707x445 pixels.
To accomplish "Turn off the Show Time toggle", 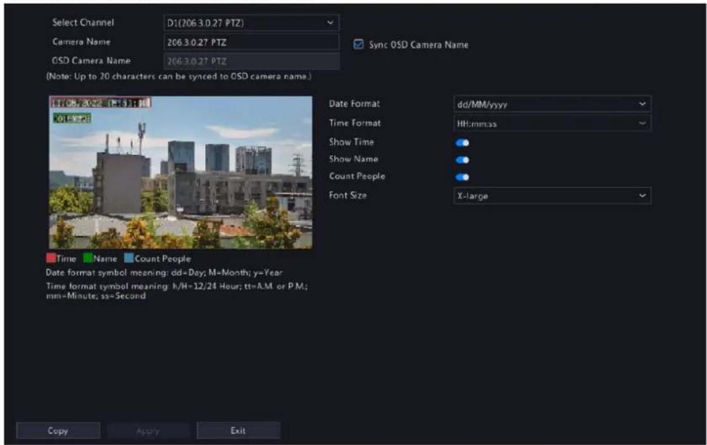I will [462, 143].
